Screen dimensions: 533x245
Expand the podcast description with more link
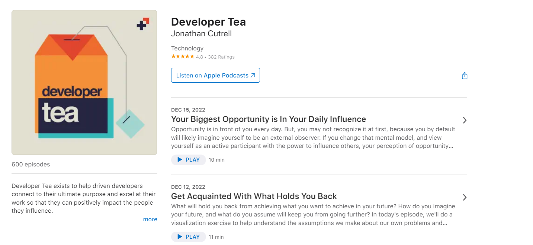pyautogui.click(x=150, y=219)
